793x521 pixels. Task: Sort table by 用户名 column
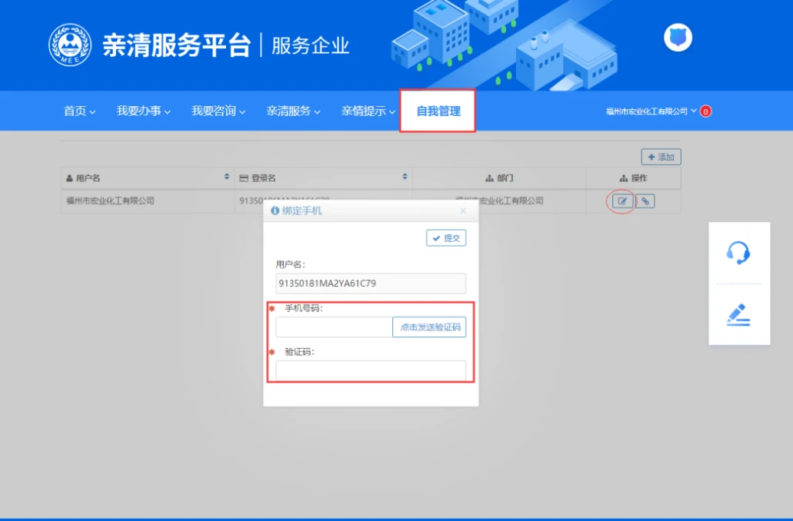pyautogui.click(x=226, y=178)
